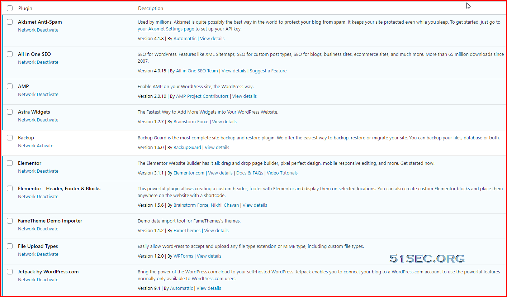The height and width of the screenshot is (297, 507).
Task: Check the Jetpack by WordPress.com checkbox
Action: [10, 272]
